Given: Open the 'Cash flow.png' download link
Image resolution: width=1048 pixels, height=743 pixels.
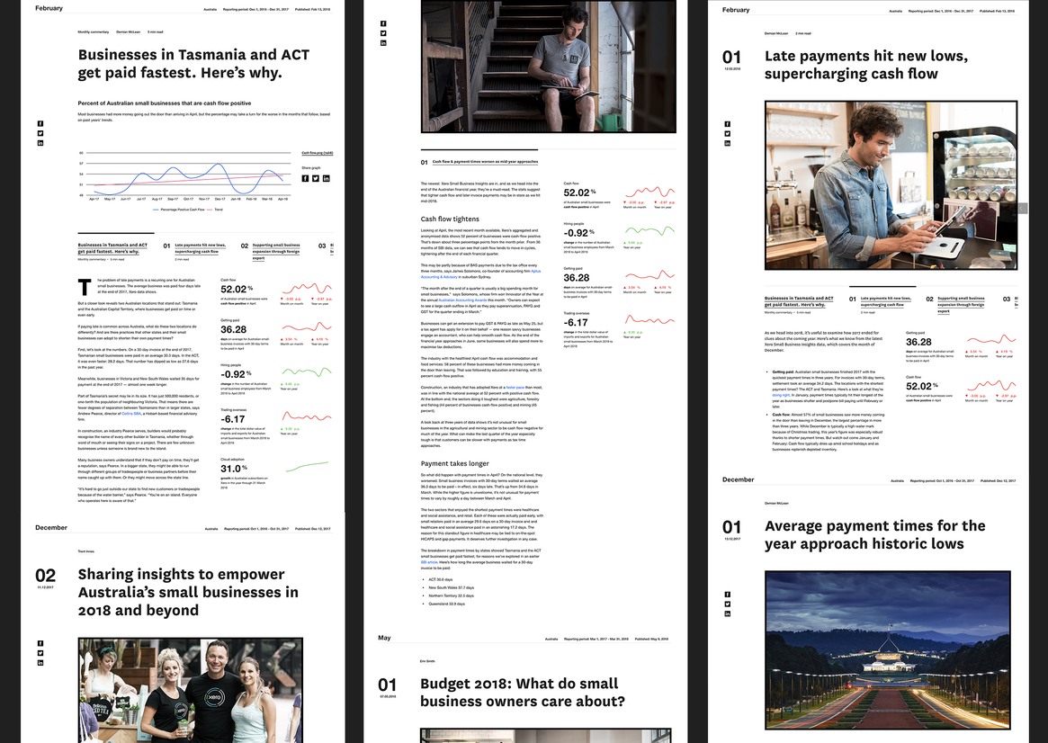Looking at the screenshot, I should (317, 153).
